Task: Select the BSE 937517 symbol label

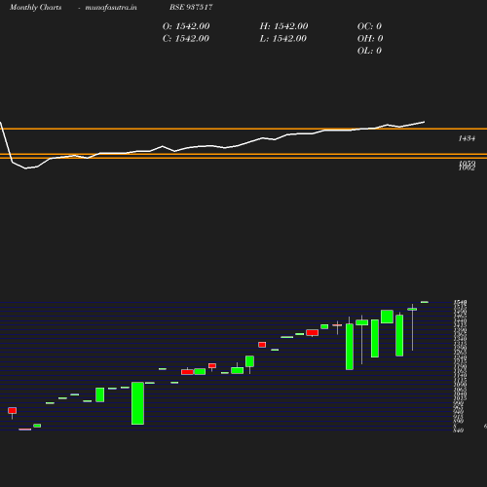Action: point(191,7)
